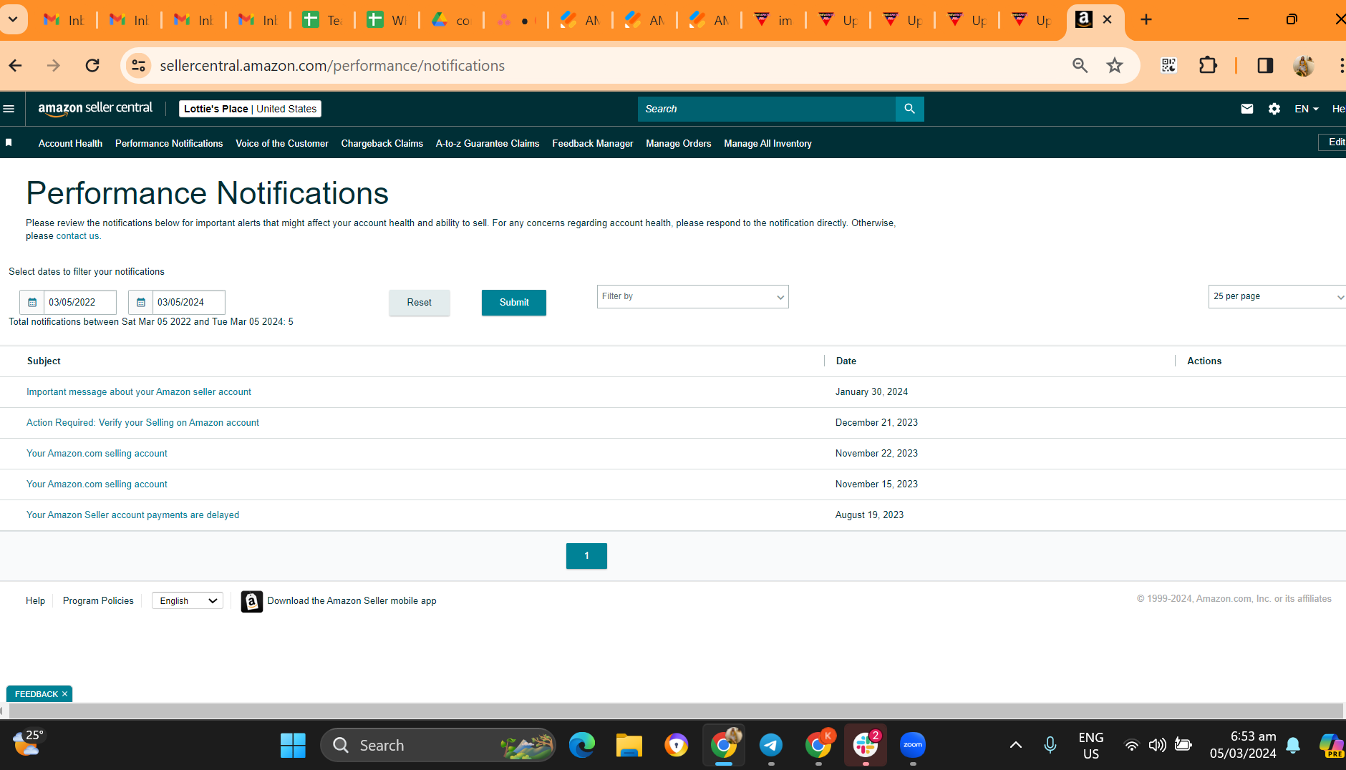Click the horizontal page scrollbar
Image resolution: width=1346 pixels, height=770 pixels.
[676, 711]
